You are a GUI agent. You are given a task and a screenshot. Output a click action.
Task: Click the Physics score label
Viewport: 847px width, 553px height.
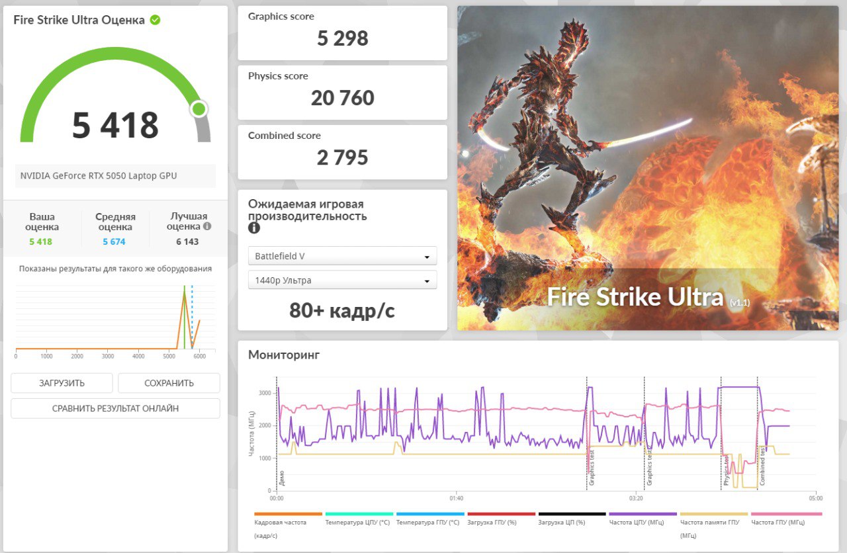click(278, 76)
